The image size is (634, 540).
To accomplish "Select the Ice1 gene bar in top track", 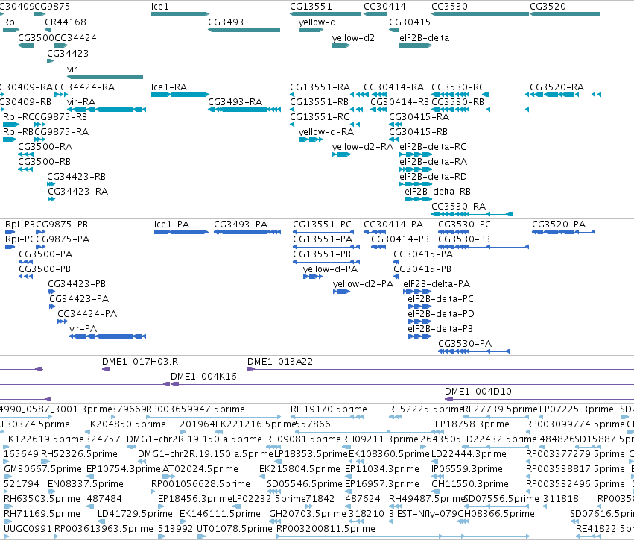I will point(180,14).
